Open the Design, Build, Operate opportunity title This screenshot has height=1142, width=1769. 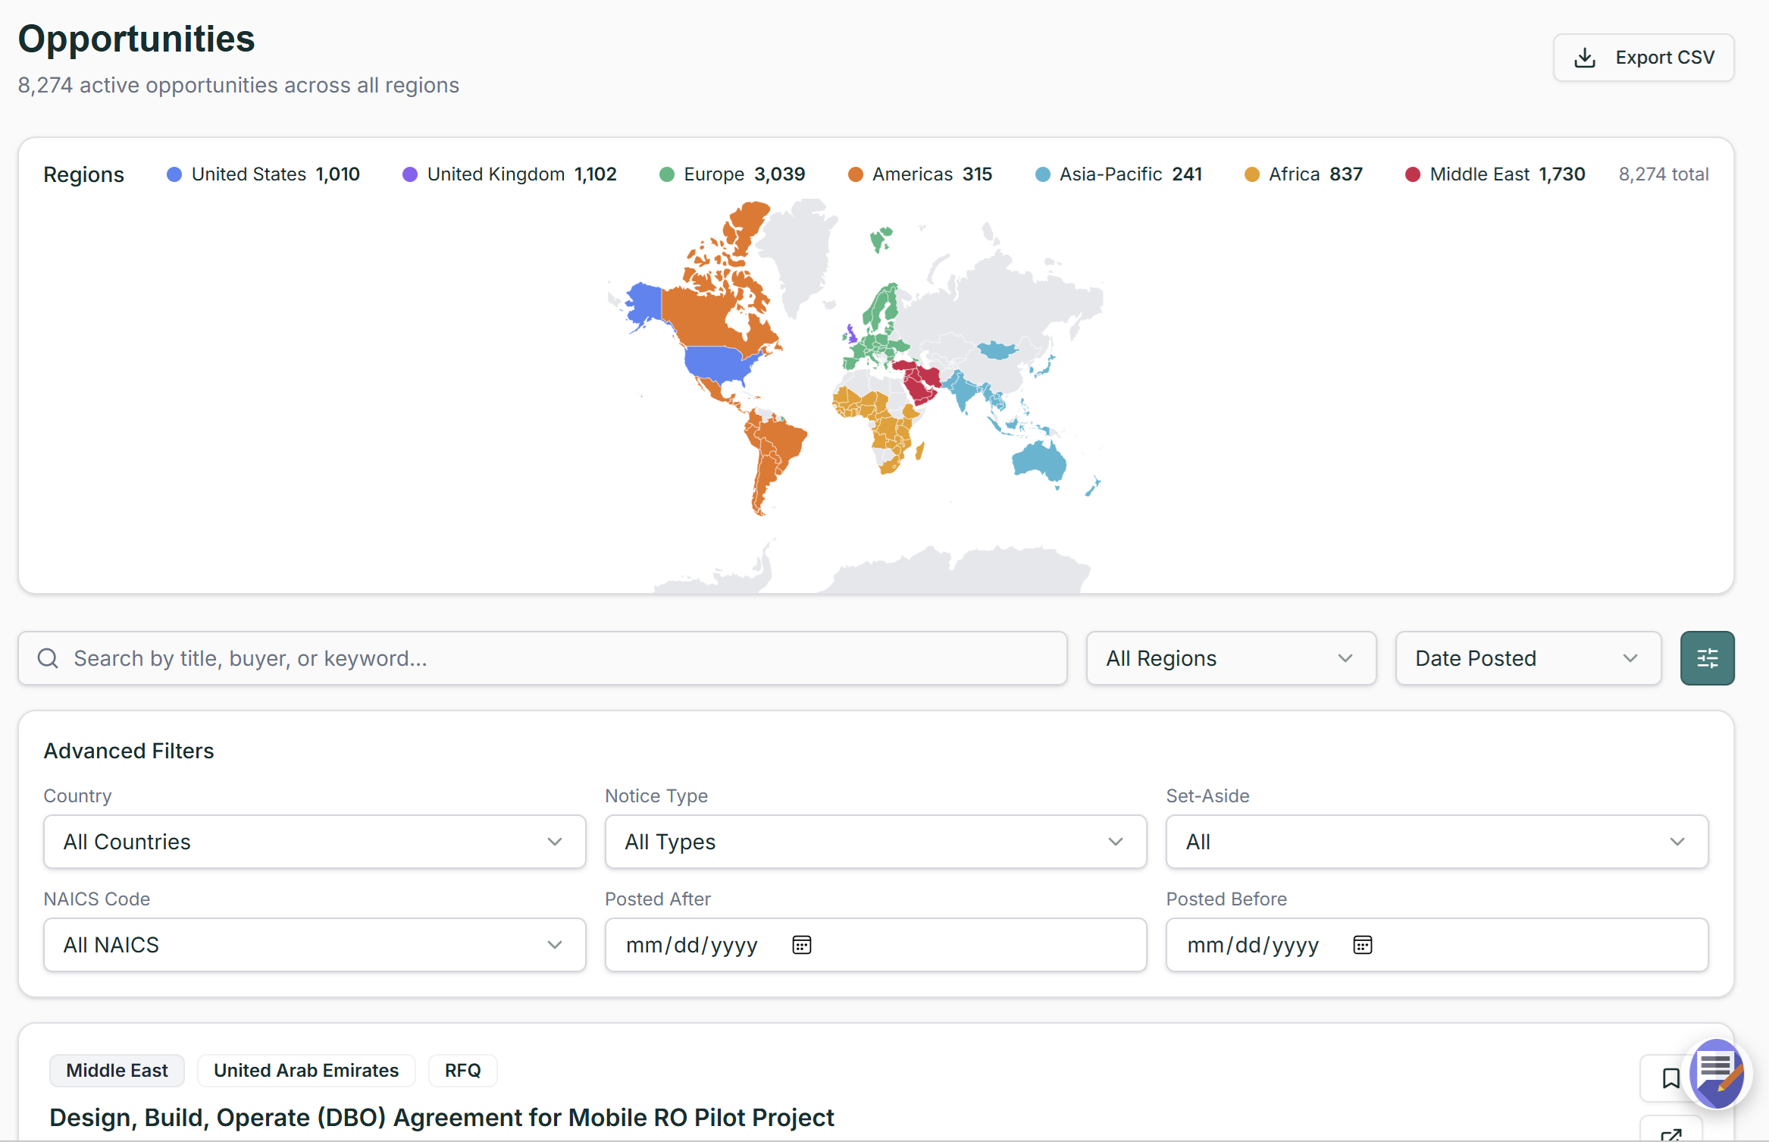441,1118
